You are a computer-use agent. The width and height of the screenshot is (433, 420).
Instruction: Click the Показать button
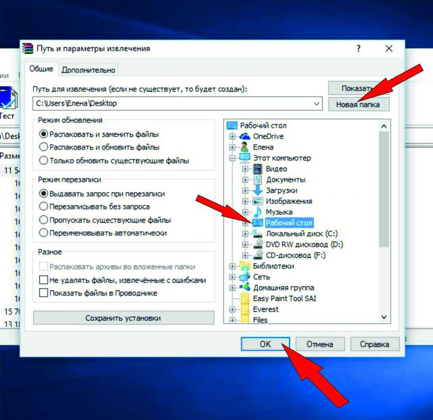359,88
